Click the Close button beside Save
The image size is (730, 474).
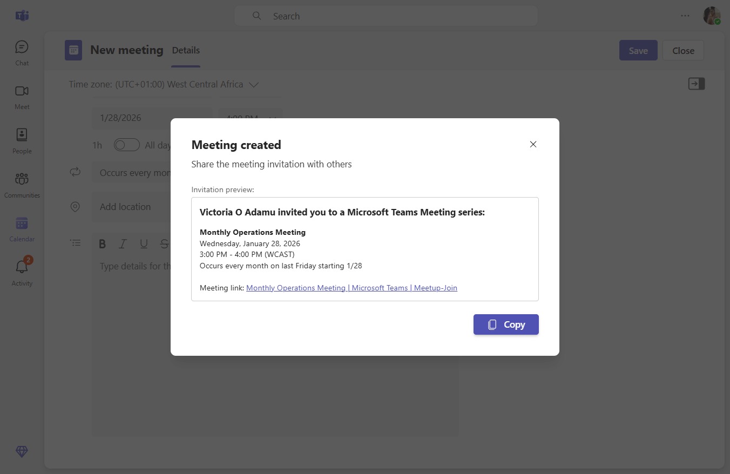[x=683, y=50]
